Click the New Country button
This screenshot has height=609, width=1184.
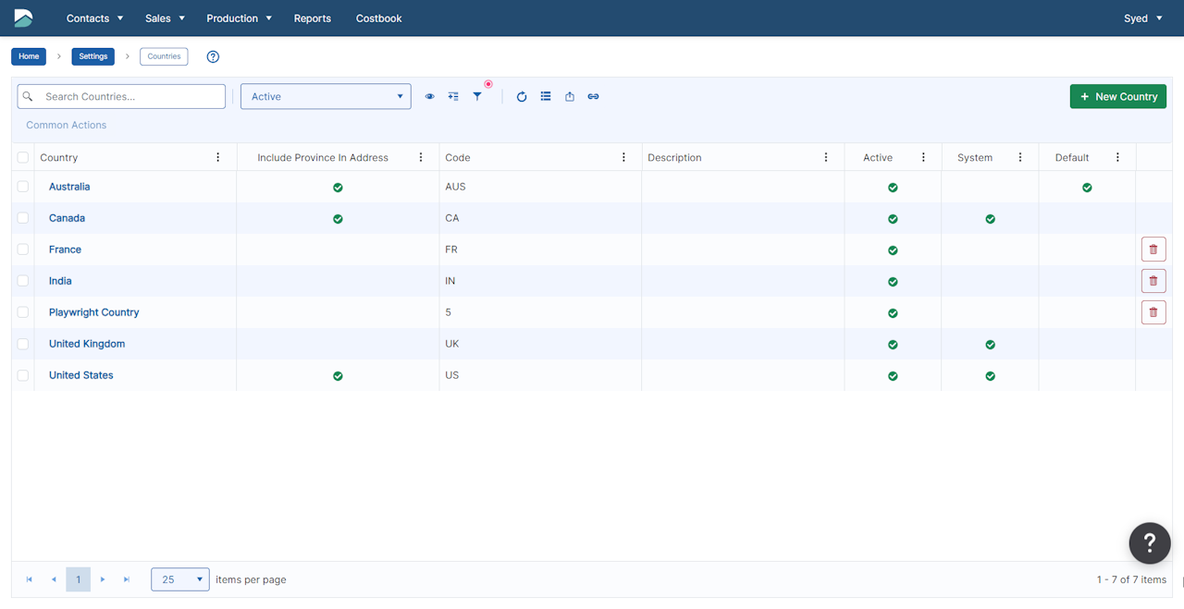pos(1118,96)
